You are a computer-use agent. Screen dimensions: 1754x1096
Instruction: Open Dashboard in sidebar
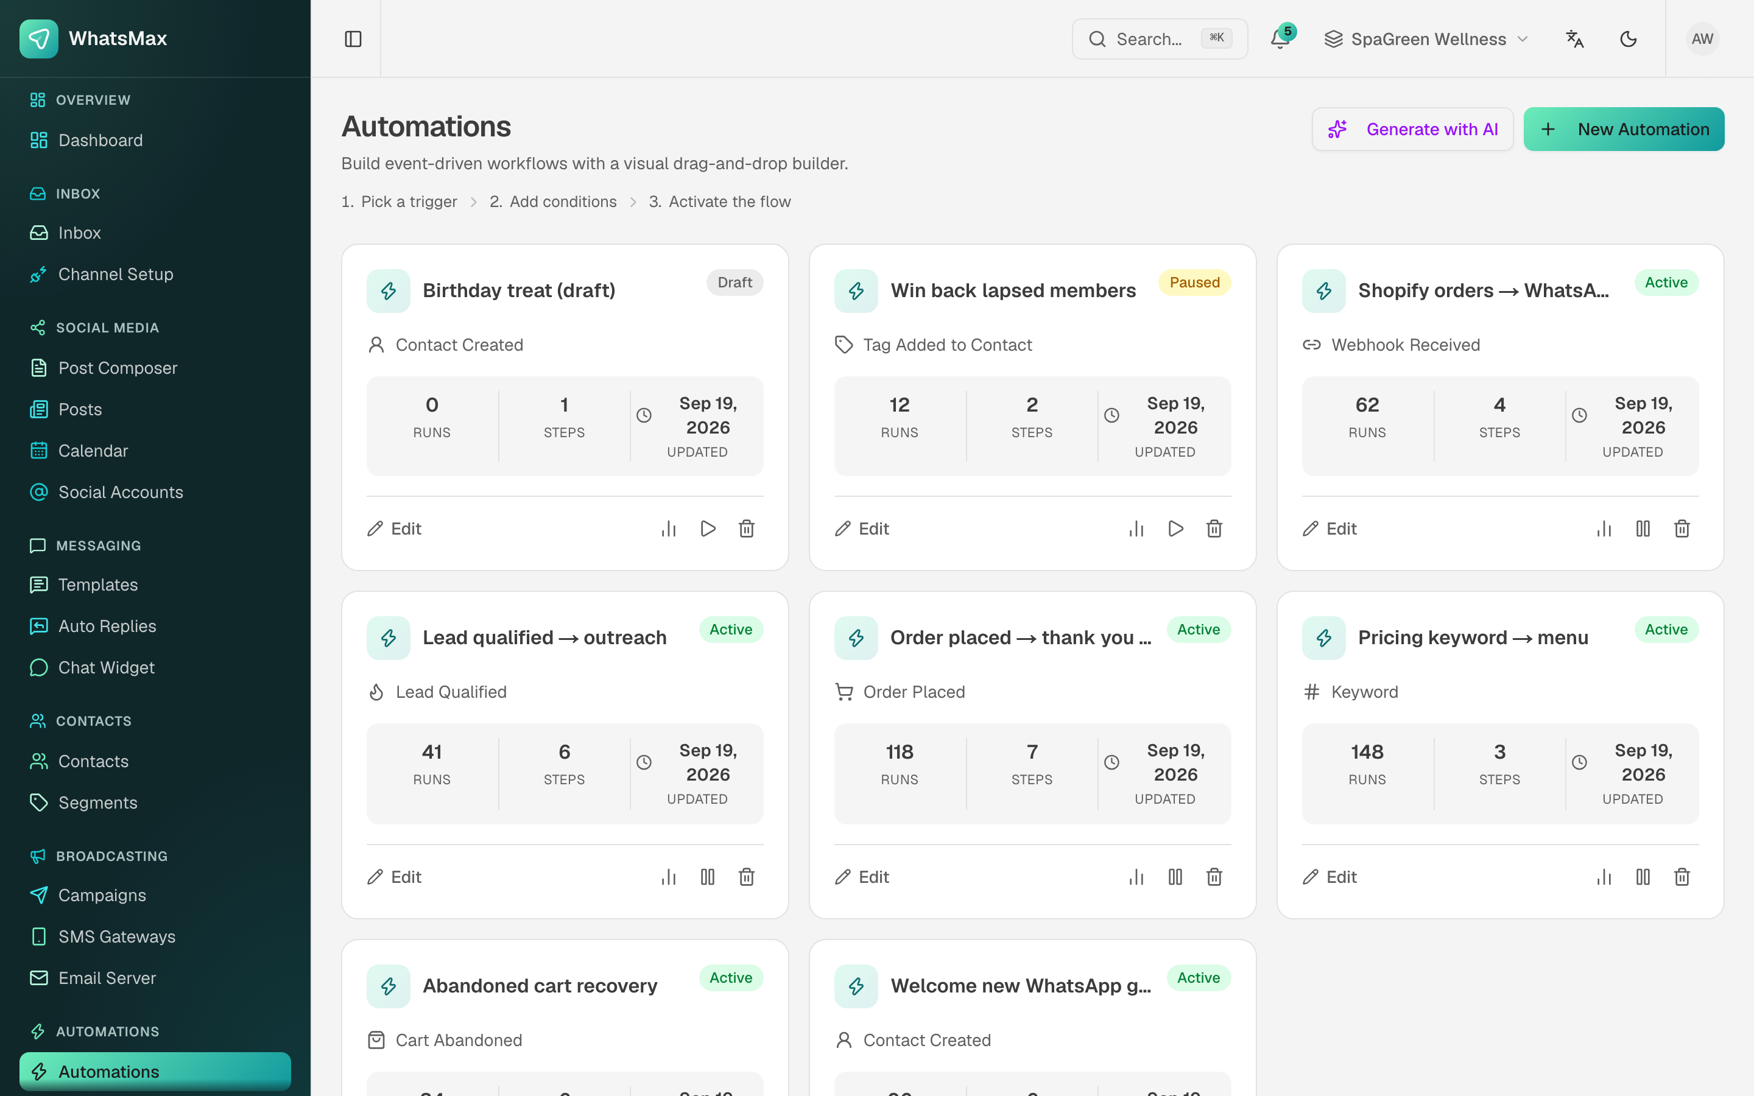(x=155, y=140)
